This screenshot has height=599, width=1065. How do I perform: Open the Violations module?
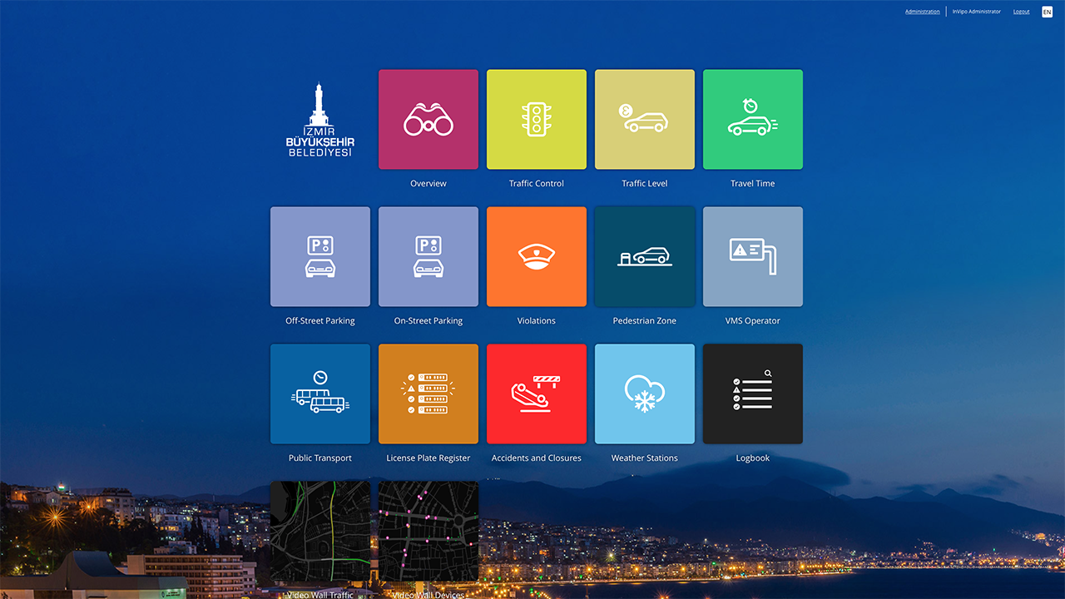[536, 256]
